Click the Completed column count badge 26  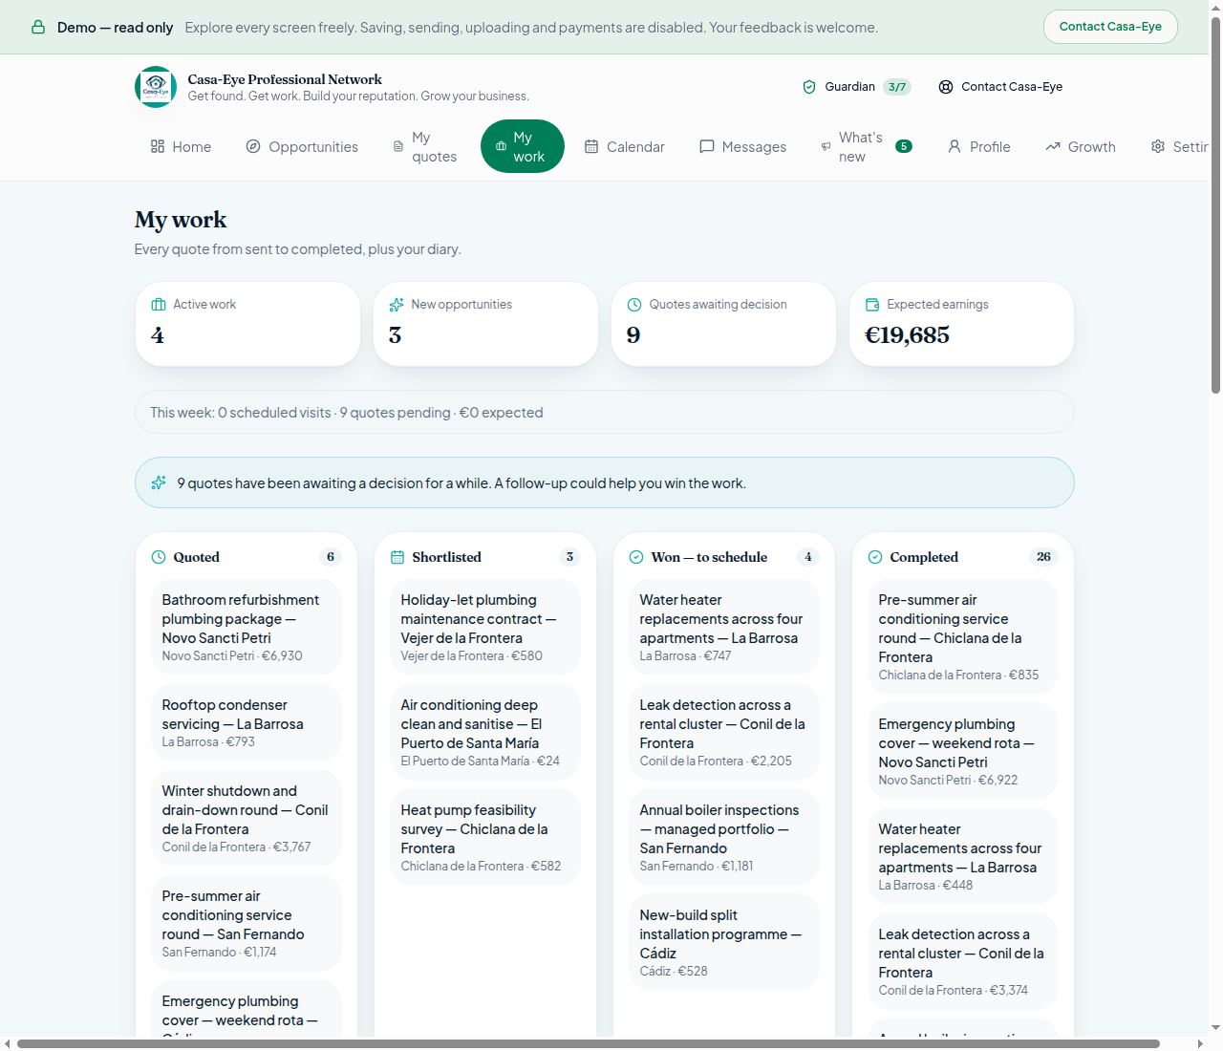click(1043, 557)
